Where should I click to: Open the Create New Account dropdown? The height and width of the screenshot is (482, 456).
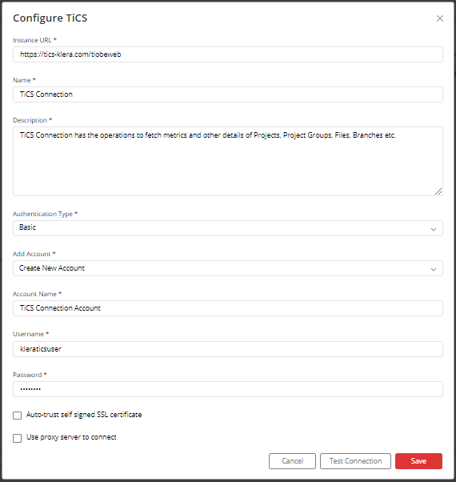pos(228,268)
